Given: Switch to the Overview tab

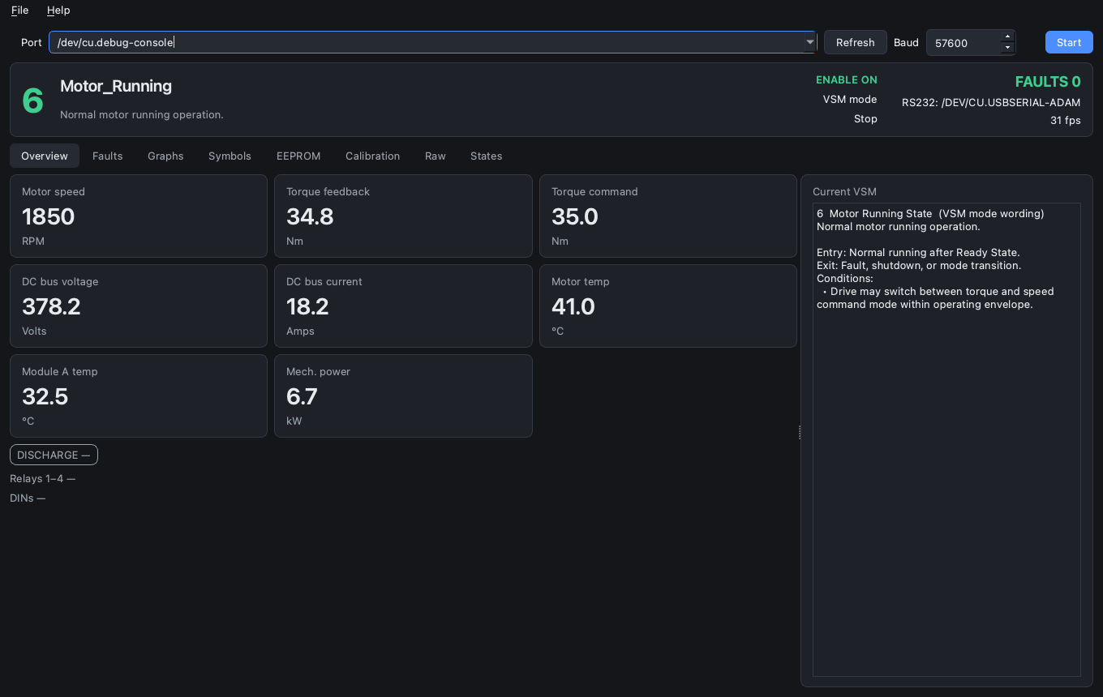Looking at the screenshot, I should click(x=45, y=156).
